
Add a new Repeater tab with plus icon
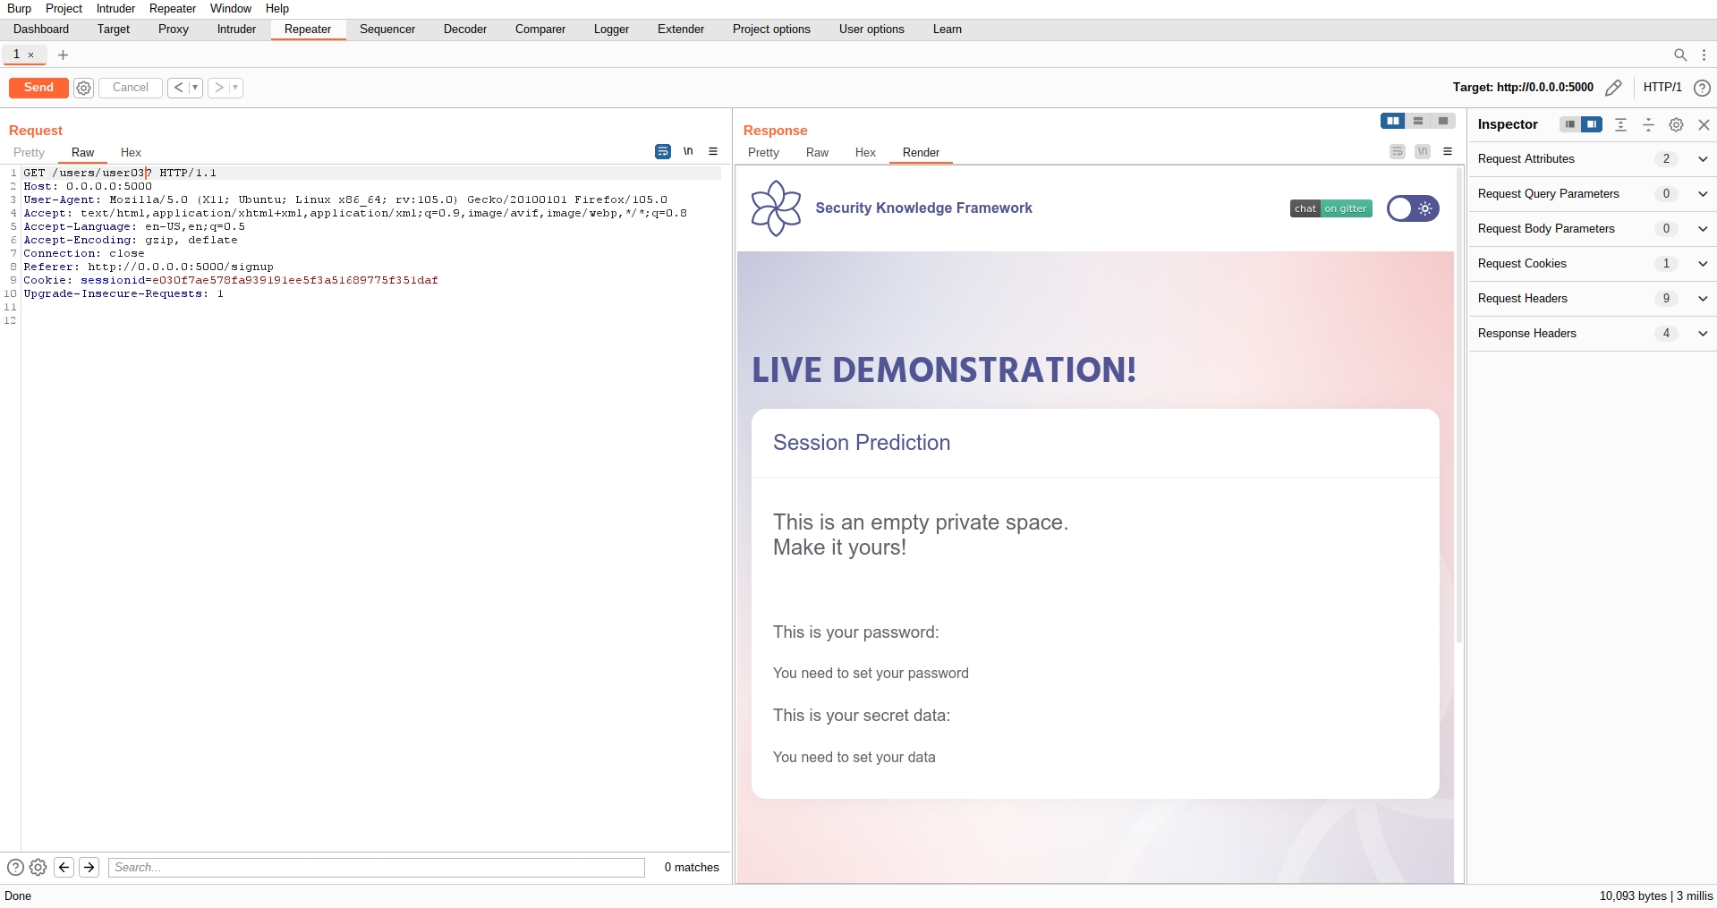pyautogui.click(x=63, y=55)
